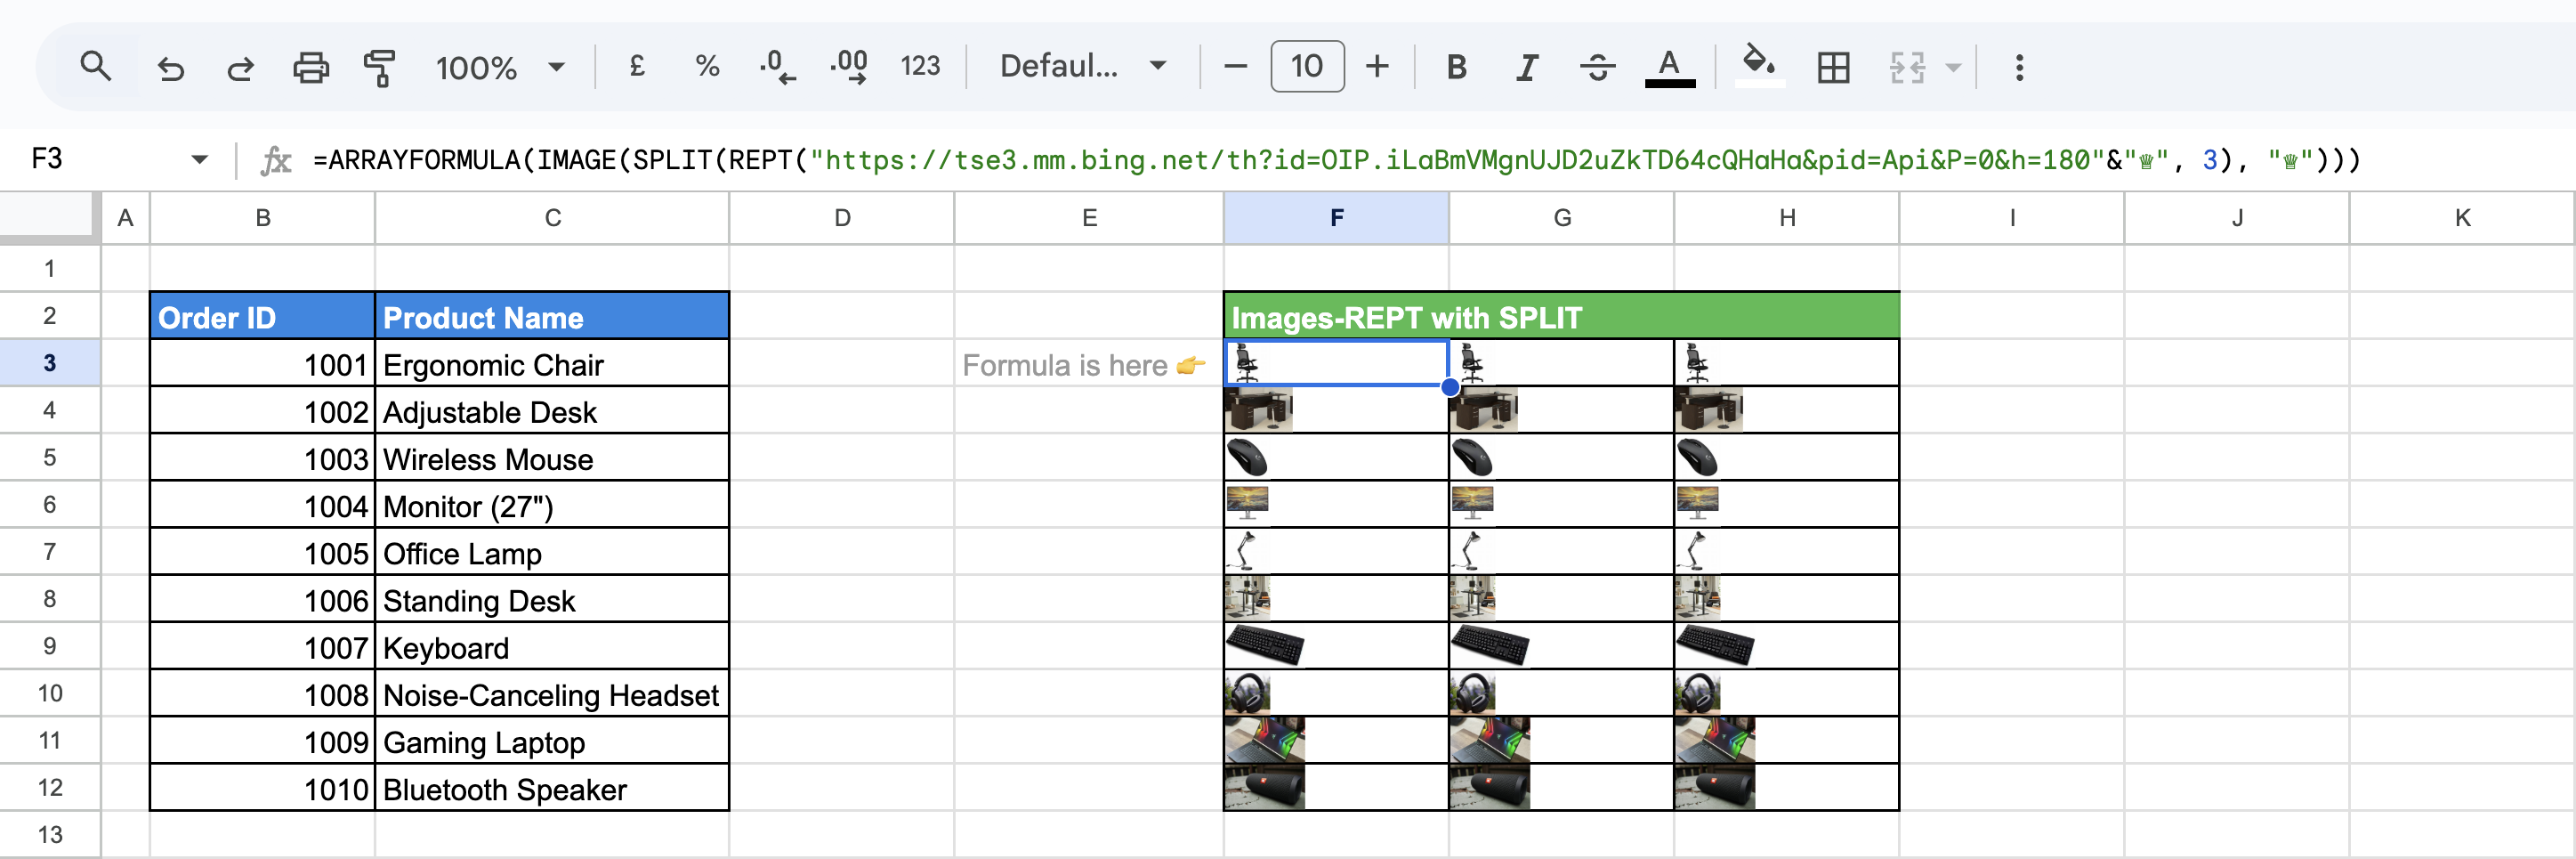Select order ID cell 1007
This screenshot has height=859, width=2576.
tap(263, 647)
